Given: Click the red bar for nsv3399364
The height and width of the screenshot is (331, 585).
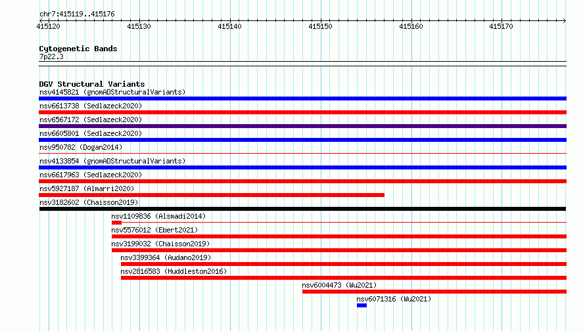Looking at the screenshot, I should click(344, 264).
